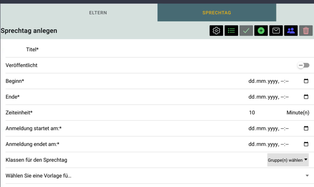
Task: Open the settings gear icon
Action: (216, 31)
